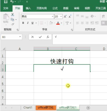Open Customize Quick Access Toolbar menu

[27, 2]
